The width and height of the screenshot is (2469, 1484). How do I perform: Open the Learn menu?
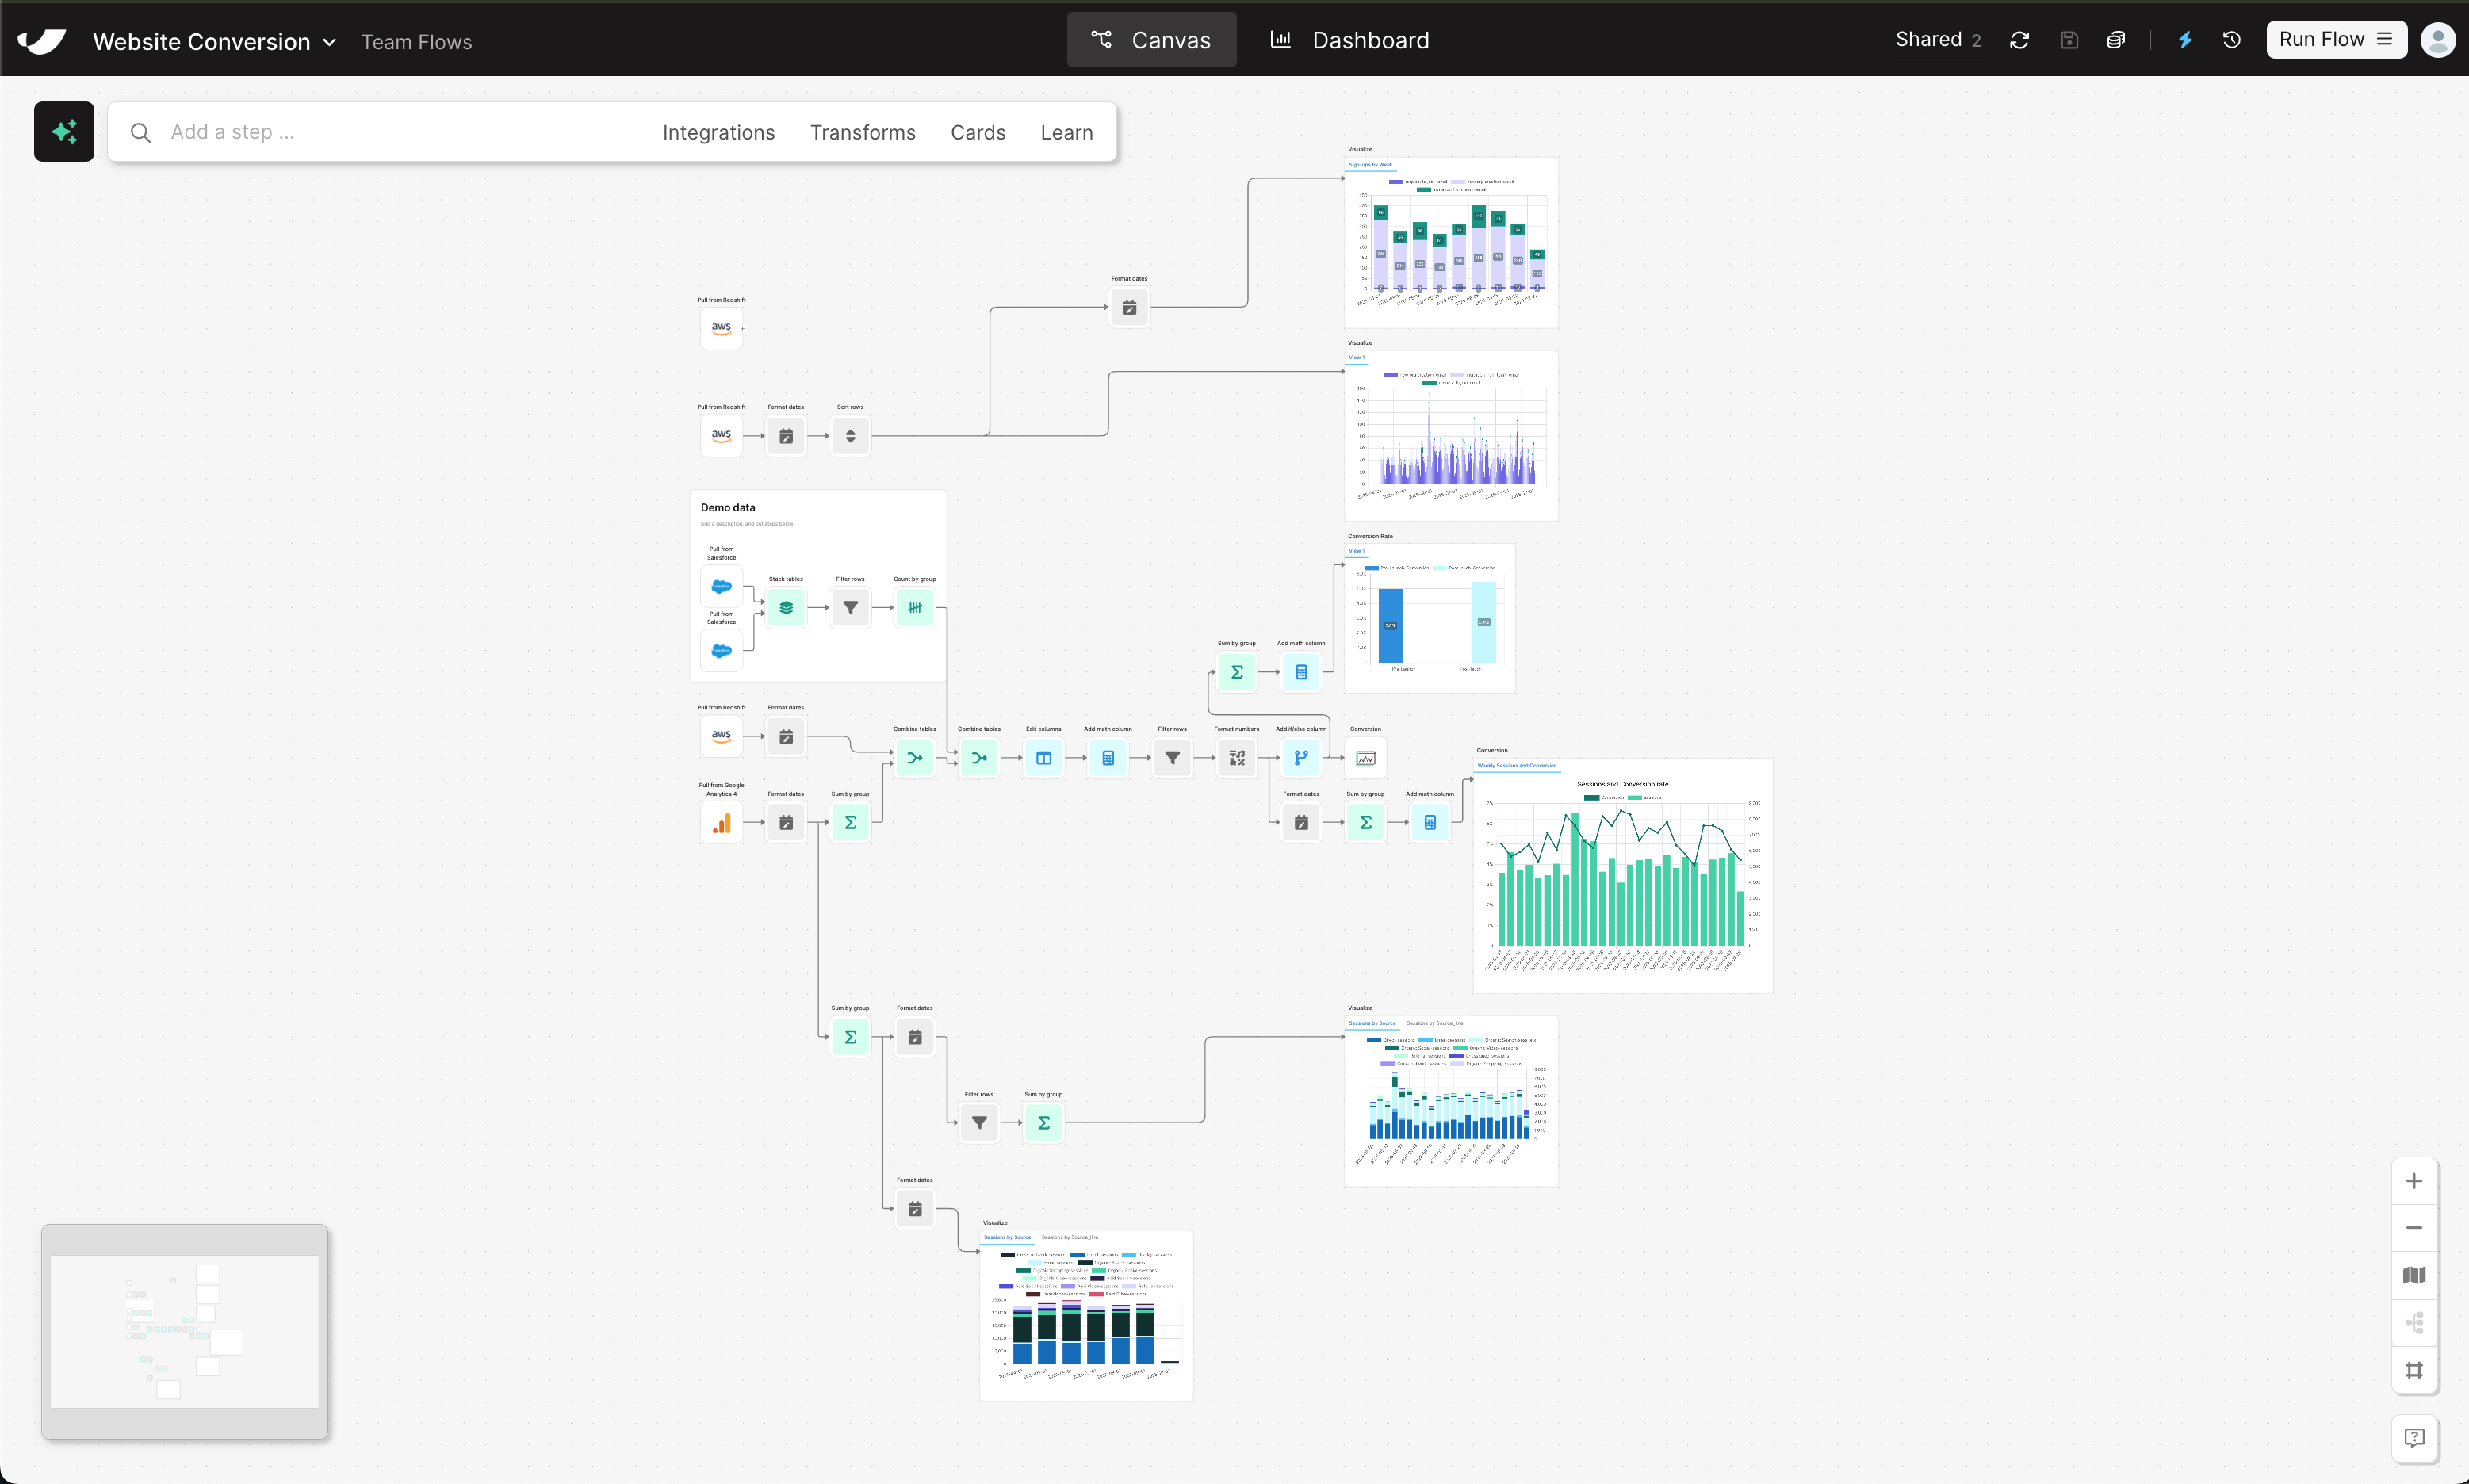[x=1066, y=132]
